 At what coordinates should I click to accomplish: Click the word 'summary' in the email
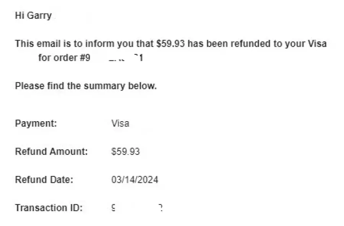104,86
